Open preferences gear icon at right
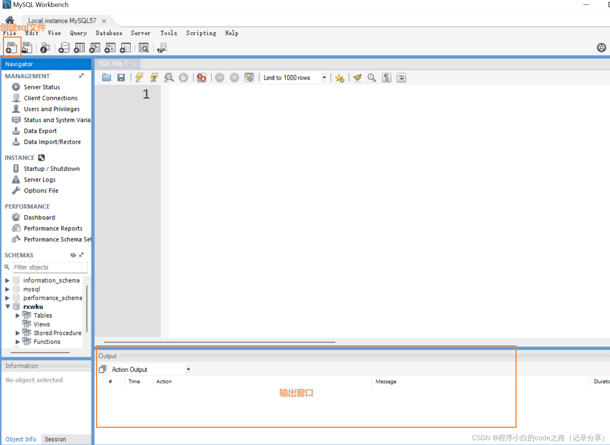 click(601, 47)
